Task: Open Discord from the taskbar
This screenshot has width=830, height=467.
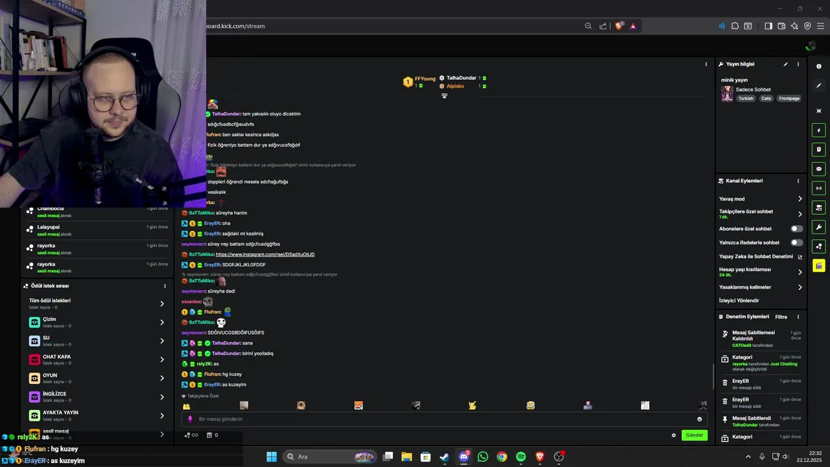Action: [x=464, y=457]
